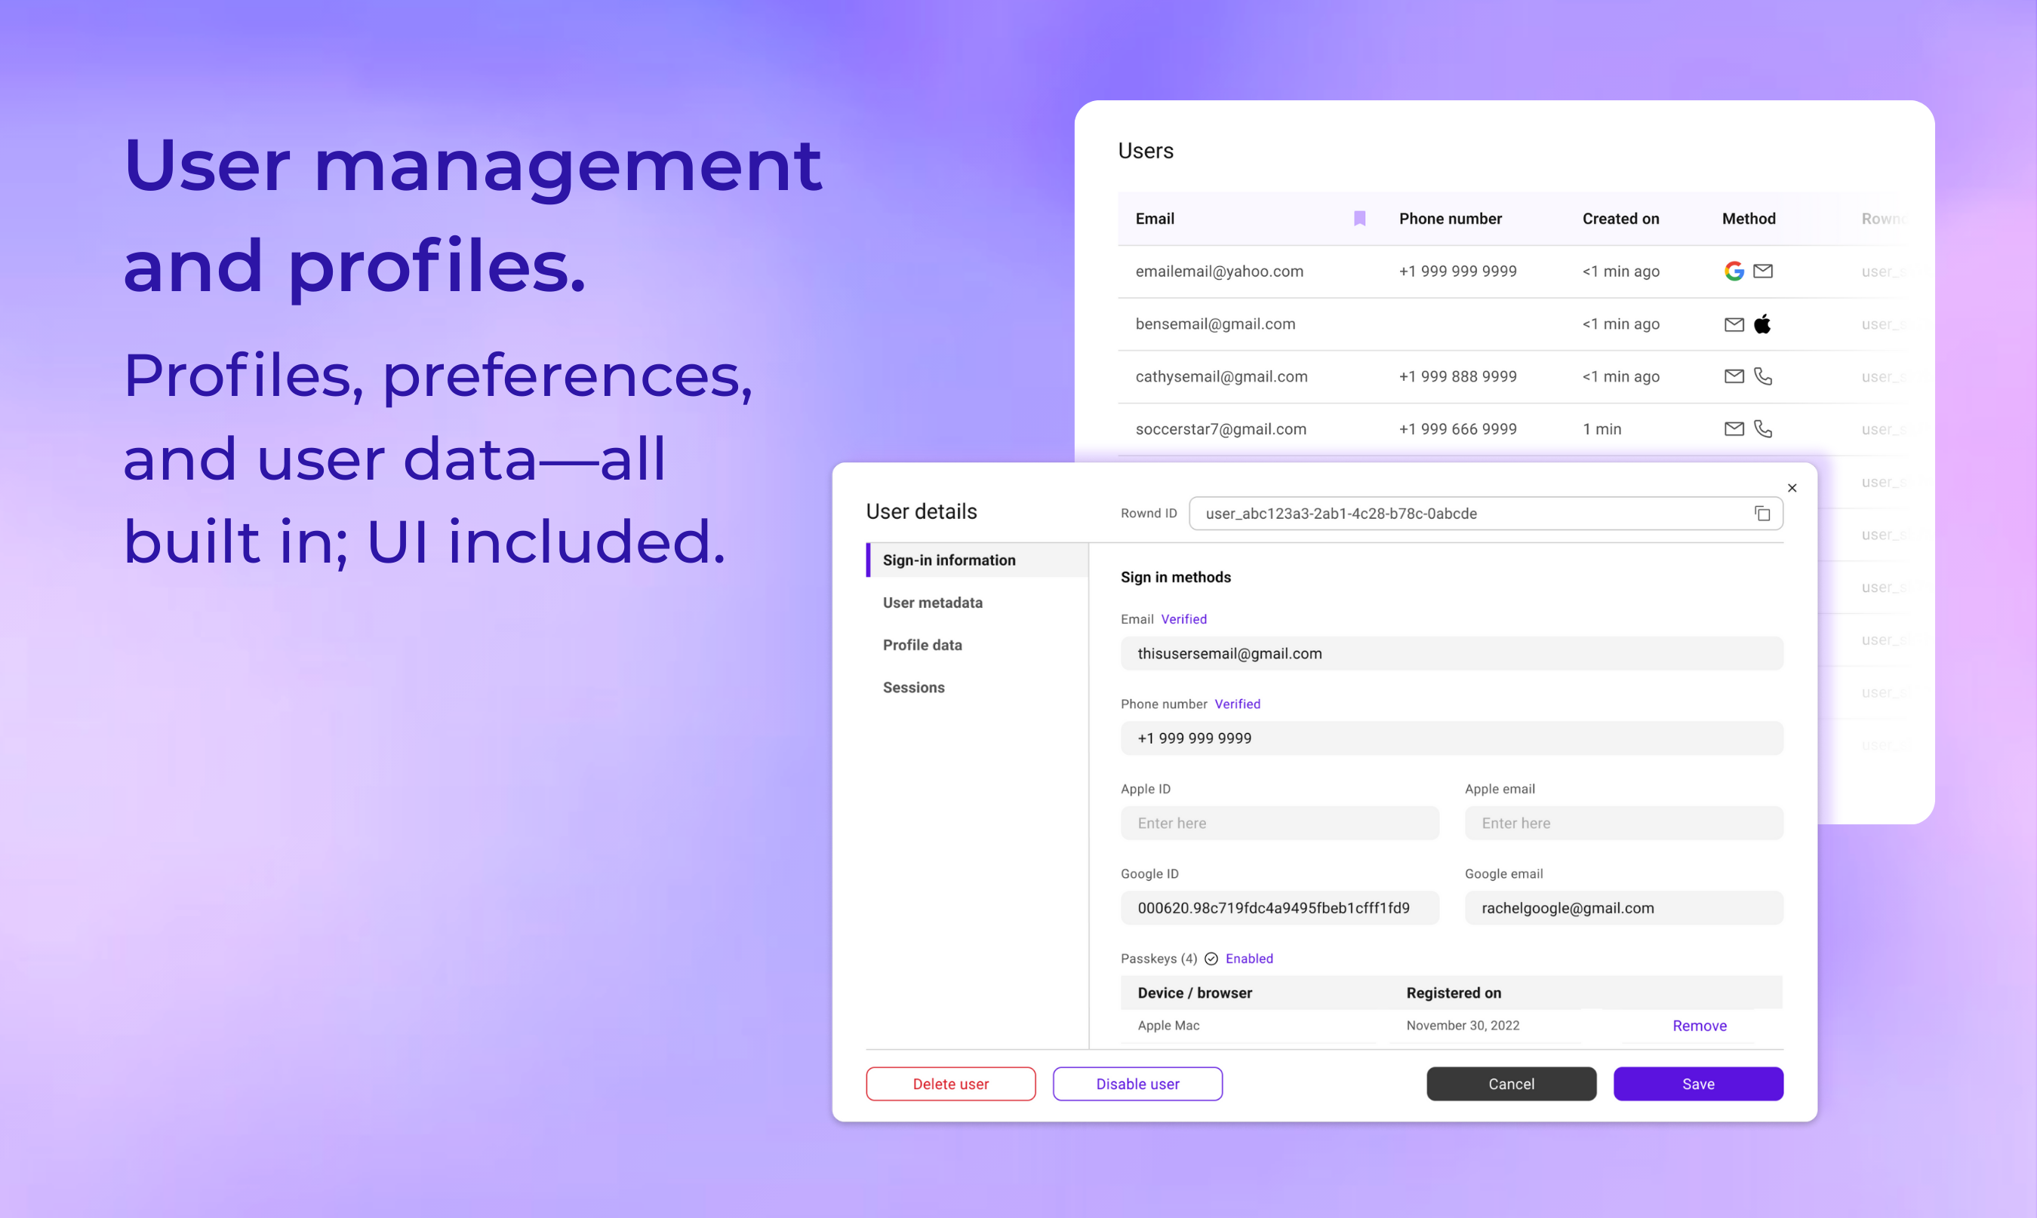Screen dimensions: 2037x1218
Task: Click the Apple ID input field
Action: [1280, 824]
